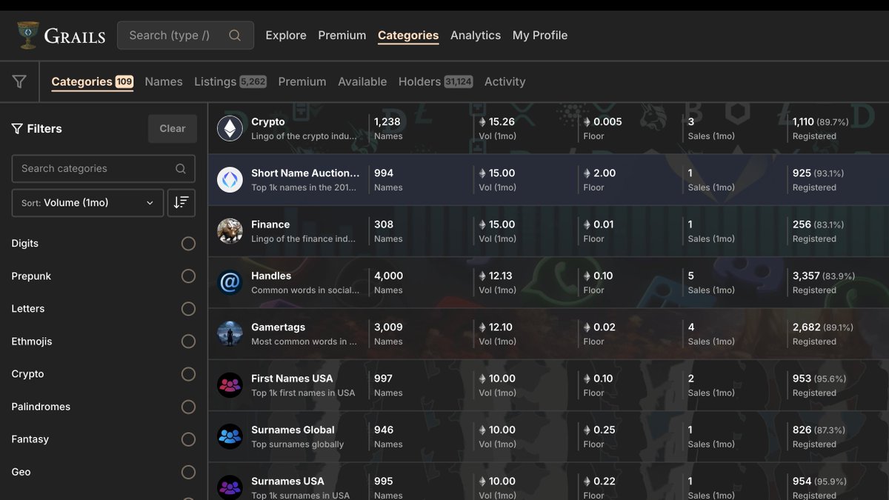Select the Categories 109 sub-tab

tap(93, 81)
